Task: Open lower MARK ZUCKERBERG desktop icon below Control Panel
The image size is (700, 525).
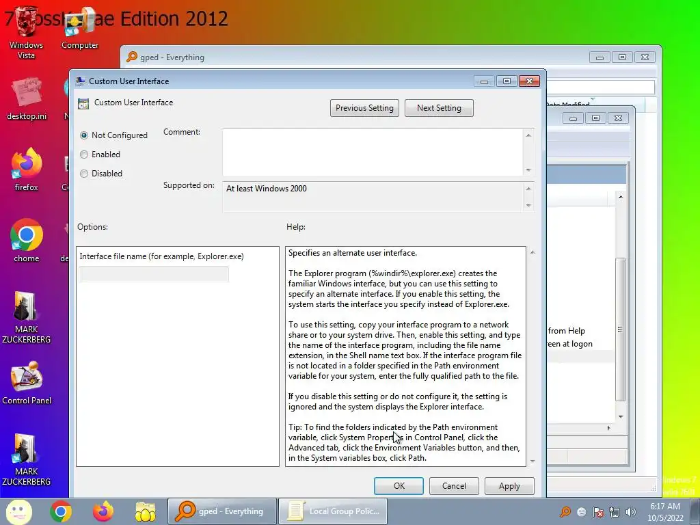Action: click(27, 460)
